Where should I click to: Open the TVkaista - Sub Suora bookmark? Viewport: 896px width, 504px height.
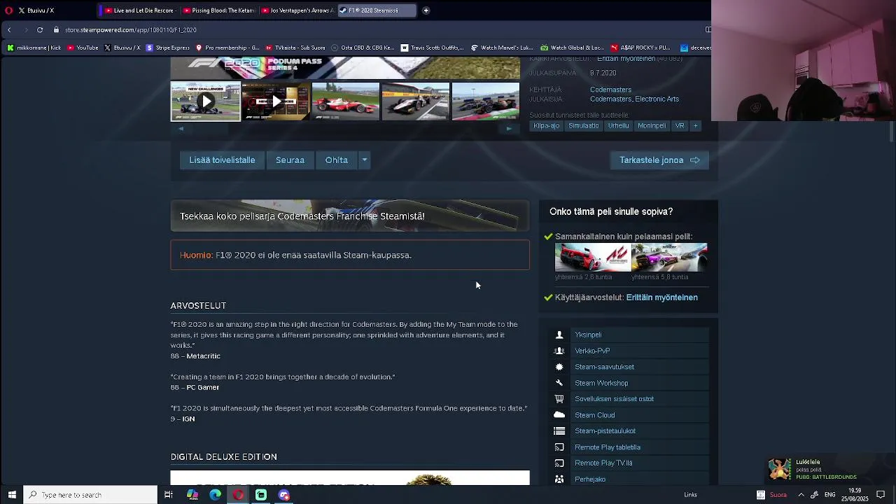pos(295,48)
